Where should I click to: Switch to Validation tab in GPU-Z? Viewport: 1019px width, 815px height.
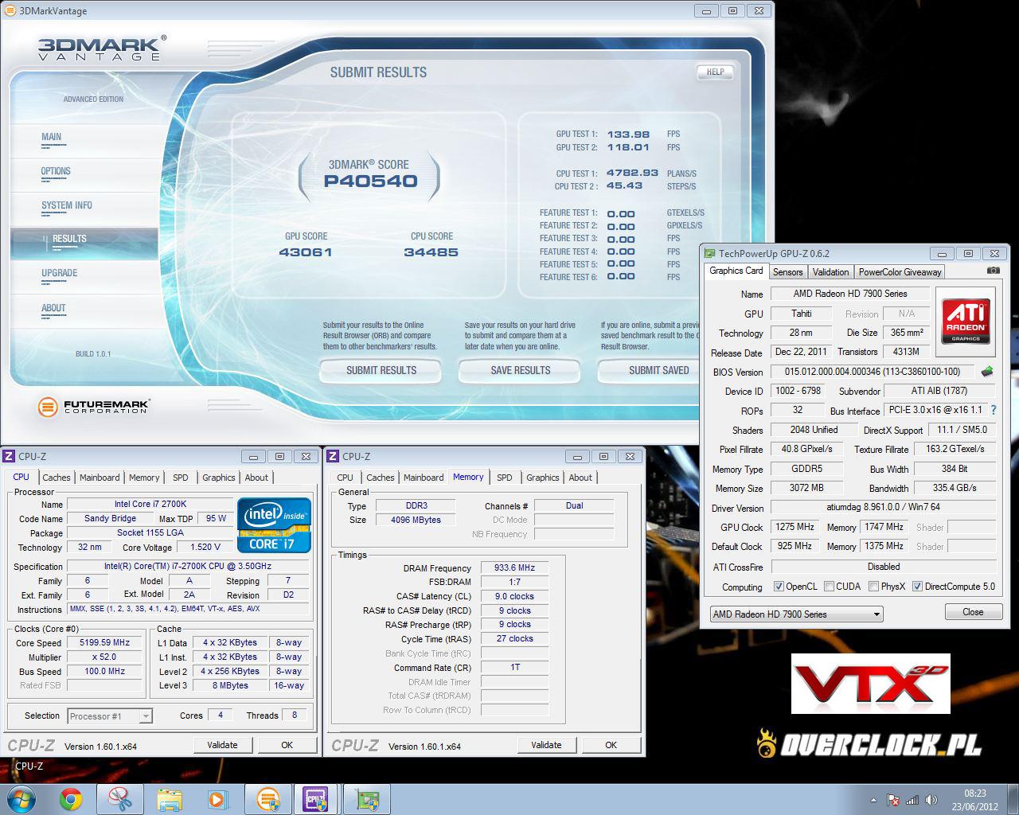pos(830,272)
